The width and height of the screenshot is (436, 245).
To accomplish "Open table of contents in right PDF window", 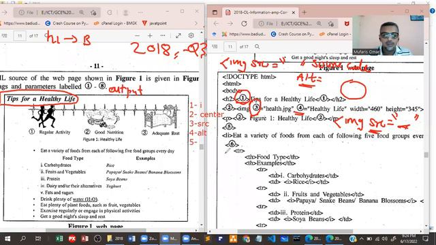I will pos(215,46).
